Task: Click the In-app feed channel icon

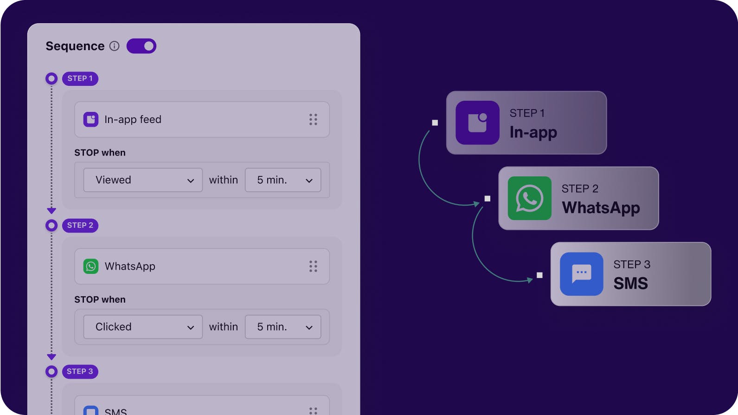Action: (91, 119)
